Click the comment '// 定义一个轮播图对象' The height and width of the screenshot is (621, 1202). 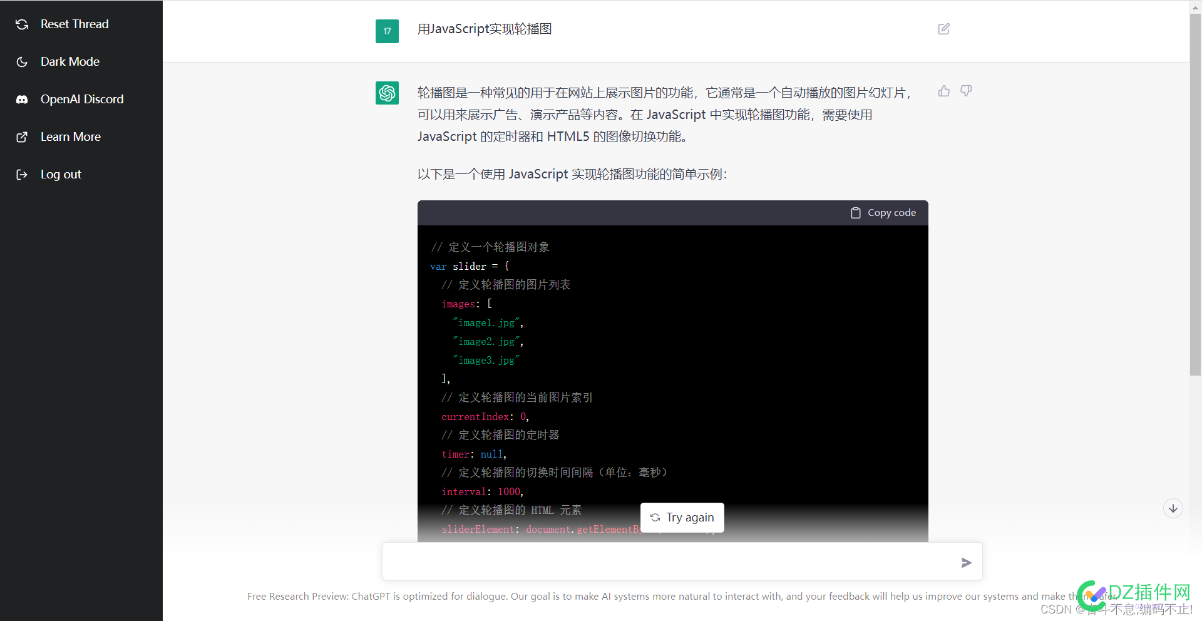pyautogui.click(x=490, y=247)
